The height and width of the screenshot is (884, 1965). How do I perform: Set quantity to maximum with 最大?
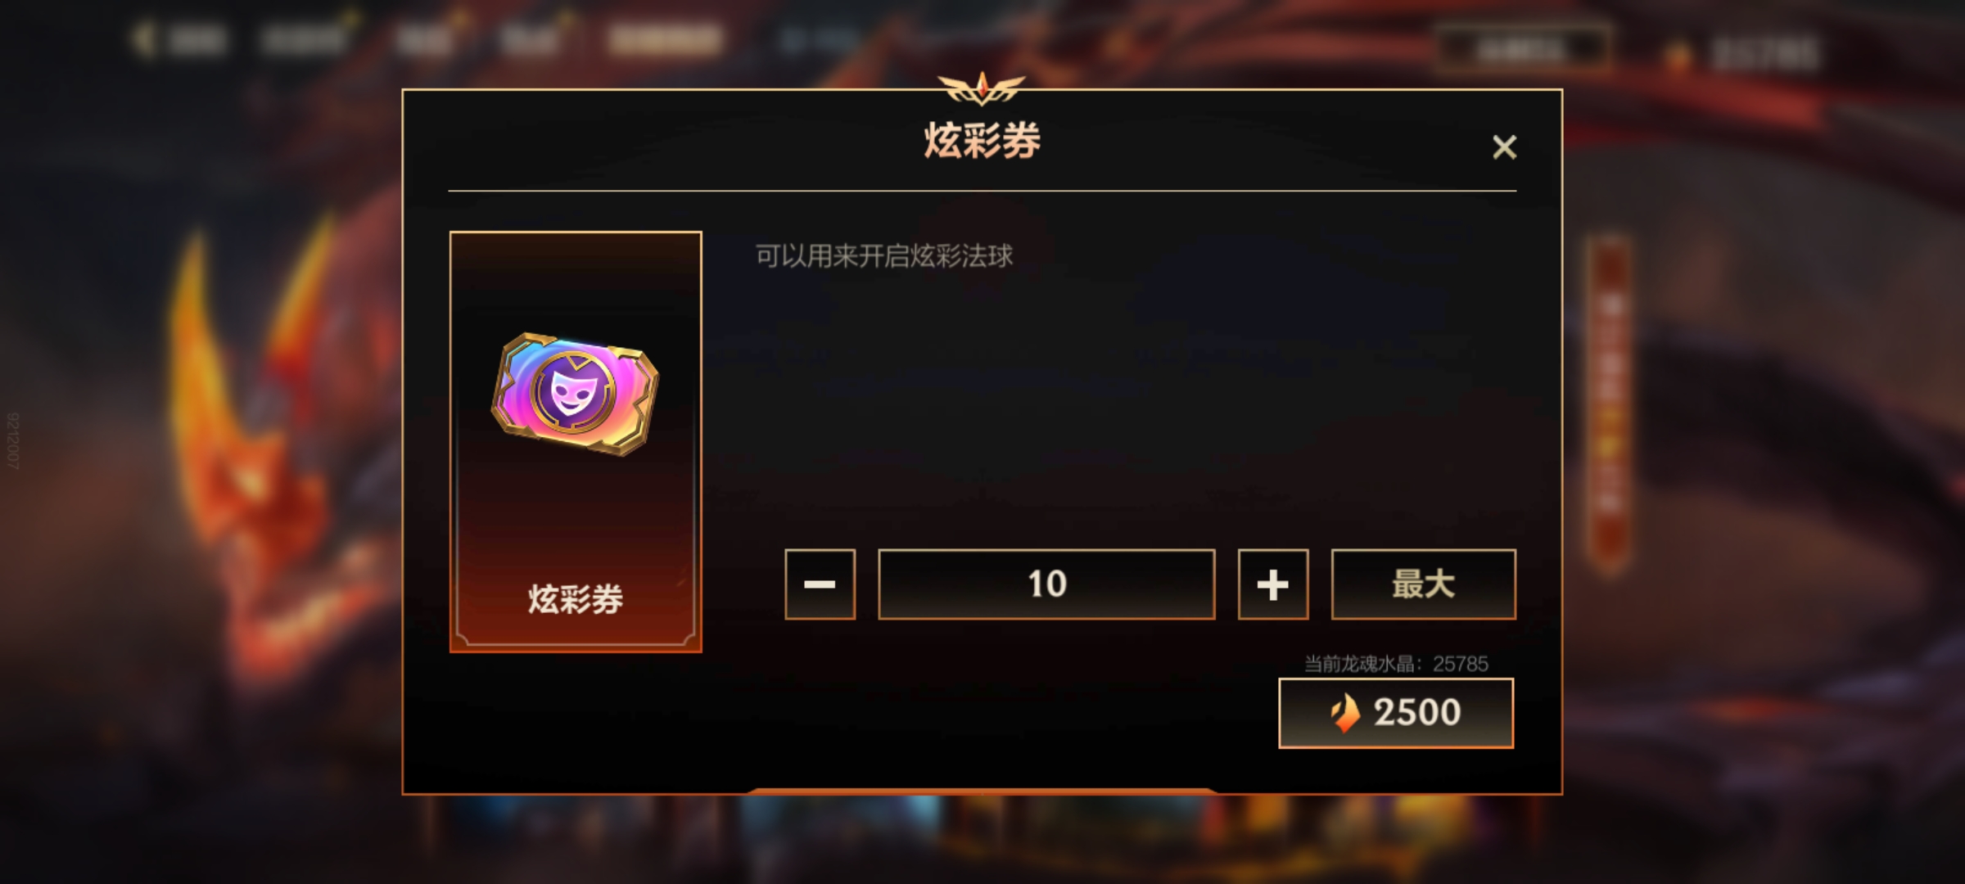(x=1423, y=584)
